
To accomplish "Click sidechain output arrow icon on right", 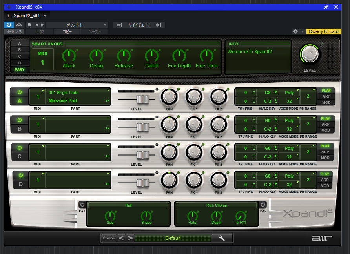I will point(159,25).
